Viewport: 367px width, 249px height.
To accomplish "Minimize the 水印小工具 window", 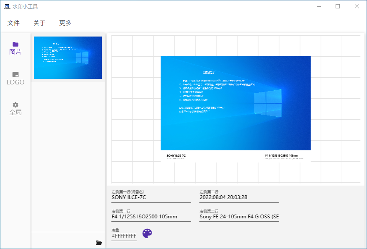I will pyautogui.click(x=318, y=6).
